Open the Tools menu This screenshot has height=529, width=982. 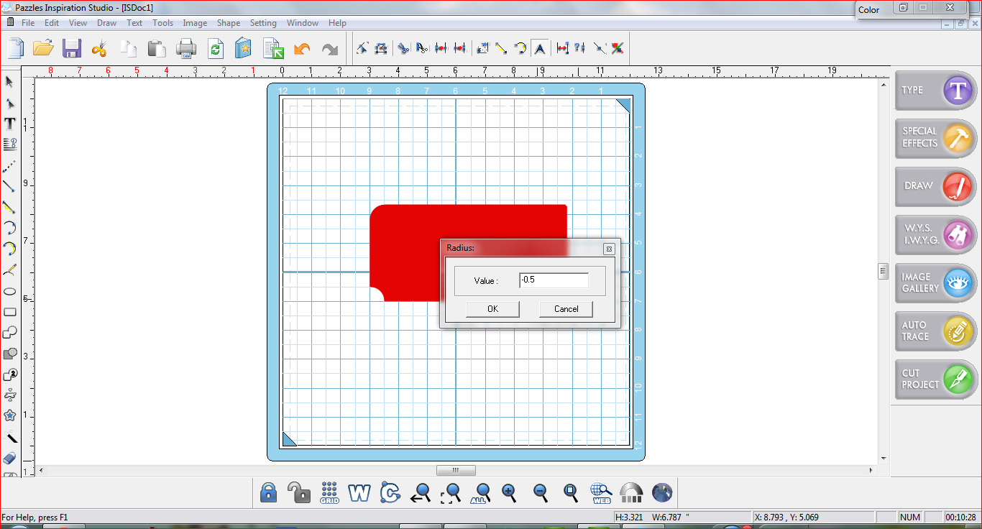[162, 23]
